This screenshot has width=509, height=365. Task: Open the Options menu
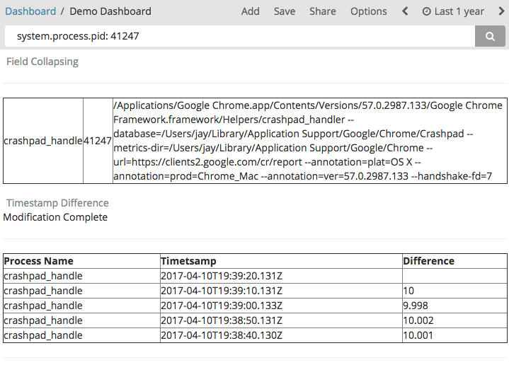point(368,11)
